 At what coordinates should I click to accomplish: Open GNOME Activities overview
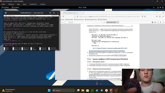[x=5, y=7]
